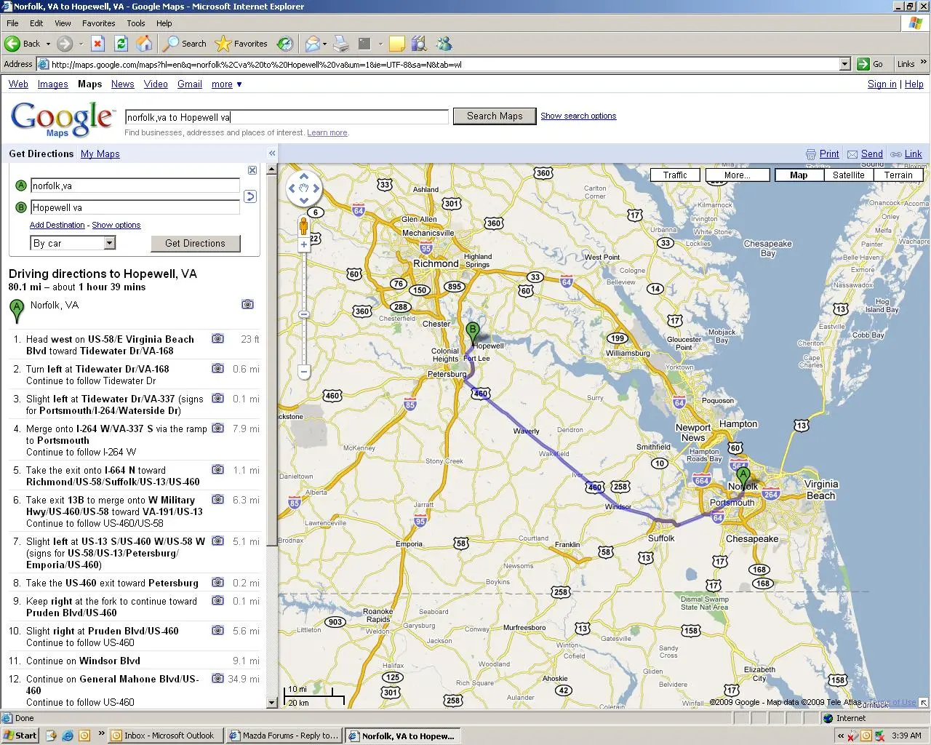This screenshot has width=931, height=745.
Task: Select the standard Map view
Action: (799, 175)
